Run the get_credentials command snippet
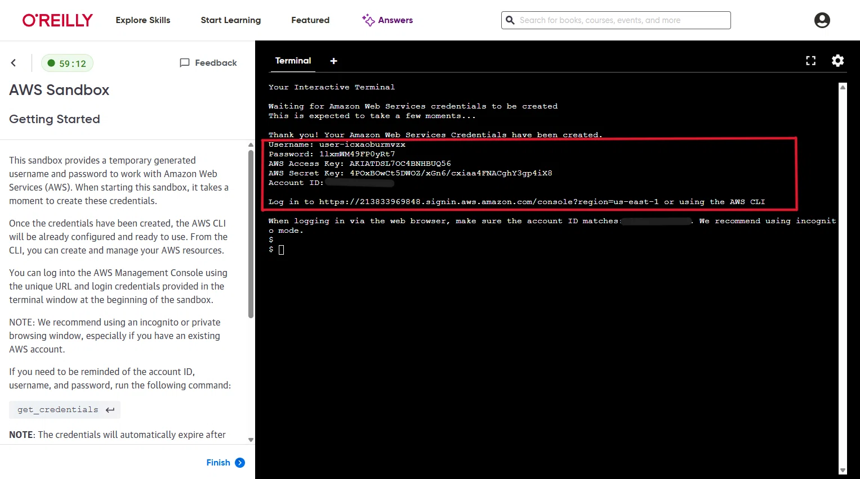Image resolution: width=860 pixels, height=479 pixels. (x=65, y=410)
